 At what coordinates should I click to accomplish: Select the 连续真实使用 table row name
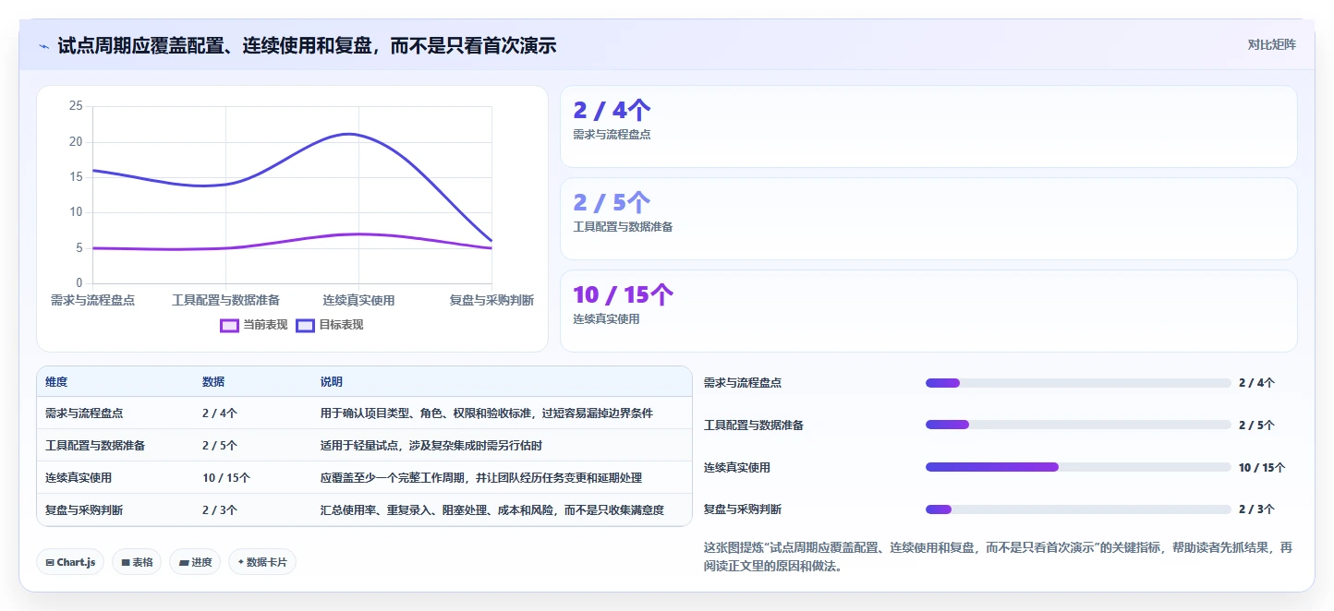(x=79, y=478)
